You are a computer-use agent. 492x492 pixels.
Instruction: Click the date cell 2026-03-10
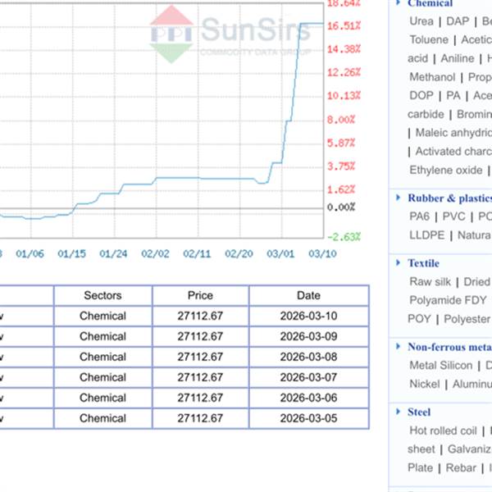(308, 316)
